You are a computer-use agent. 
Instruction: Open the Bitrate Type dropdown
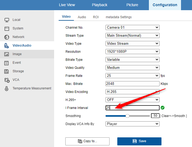[133, 60]
